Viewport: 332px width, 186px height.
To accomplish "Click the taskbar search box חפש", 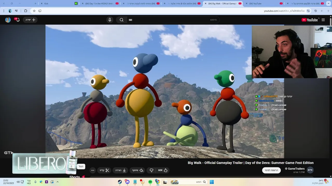I will [189, 182].
